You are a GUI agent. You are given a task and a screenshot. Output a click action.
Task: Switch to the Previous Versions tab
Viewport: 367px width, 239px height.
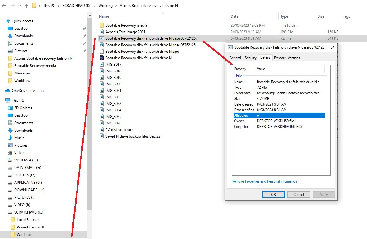tap(287, 58)
